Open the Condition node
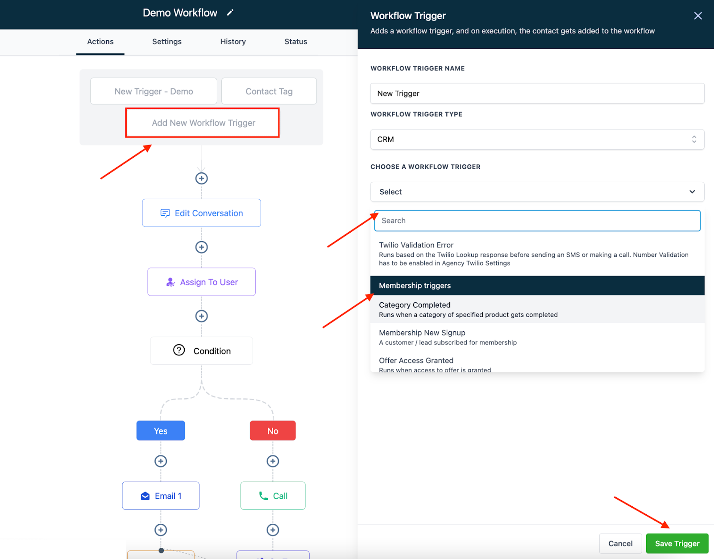This screenshot has width=714, height=559. coord(202,351)
